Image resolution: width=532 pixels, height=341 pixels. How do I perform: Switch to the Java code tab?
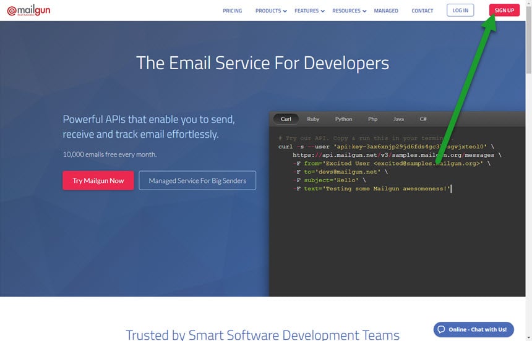(398, 119)
